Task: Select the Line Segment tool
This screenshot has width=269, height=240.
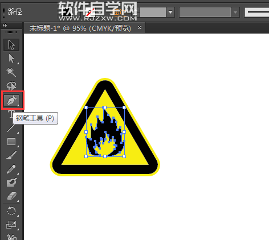Action: point(11,128)
